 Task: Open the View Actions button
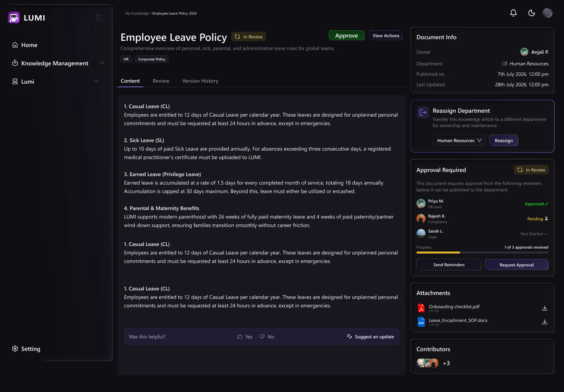click(386, 35)
